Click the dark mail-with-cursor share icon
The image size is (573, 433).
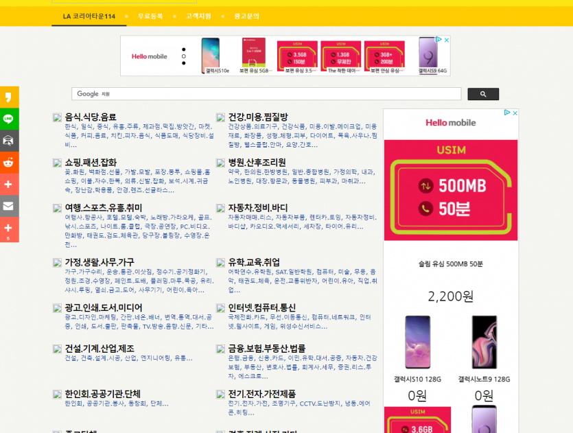[x=9, y=141]
